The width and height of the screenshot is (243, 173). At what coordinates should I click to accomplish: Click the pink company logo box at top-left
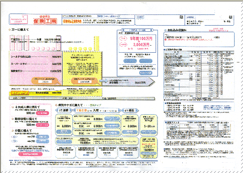[19, 20]
